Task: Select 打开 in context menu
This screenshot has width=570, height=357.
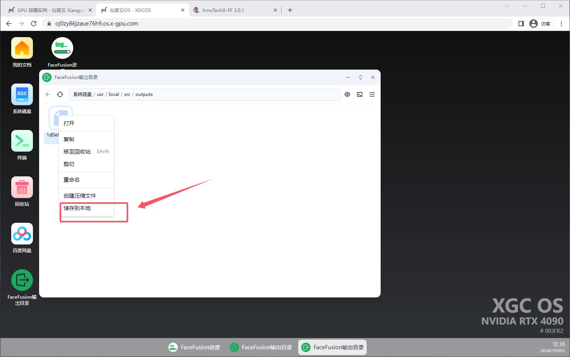Action: tap(86, 123)
